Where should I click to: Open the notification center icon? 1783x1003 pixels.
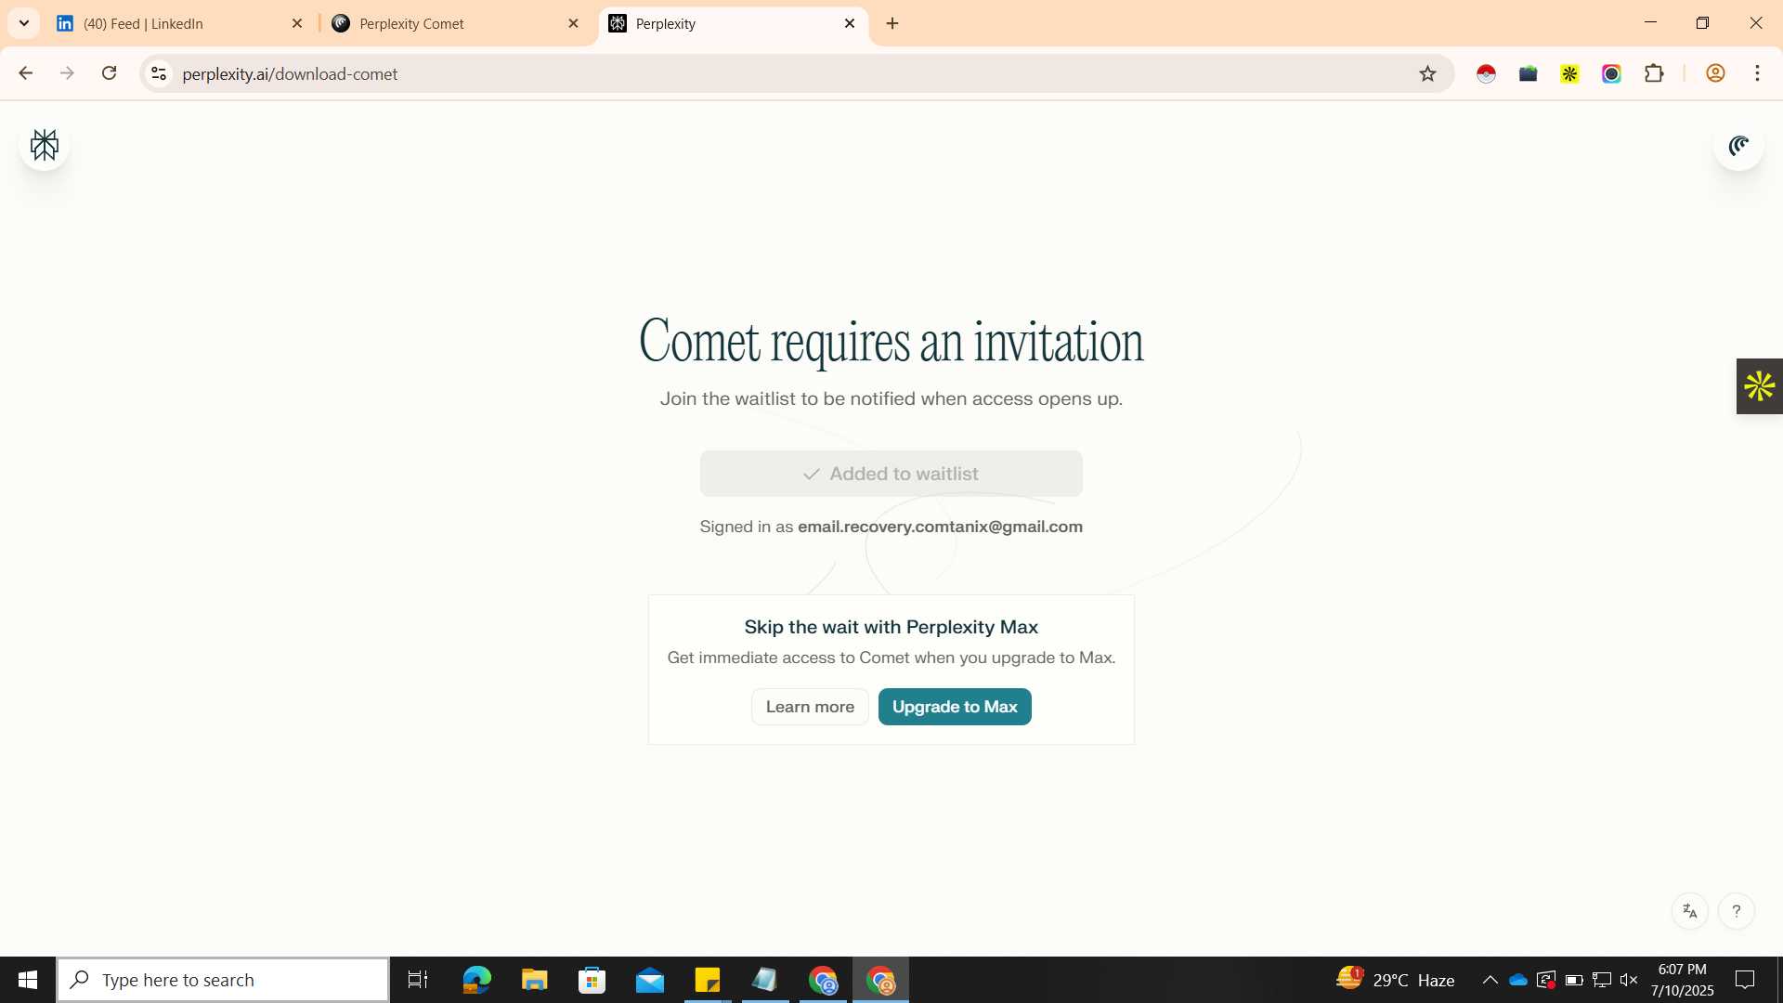pyautogui.click(x=1745, y=980)
